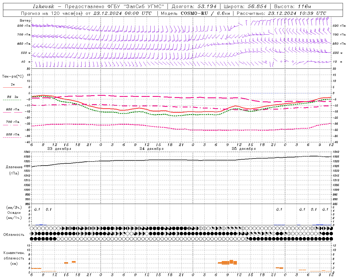Image resolution: width=347 pixels, height=277 pixels.
Task: Click the Td 2м dew point legend entry
Action: [13, 97]
